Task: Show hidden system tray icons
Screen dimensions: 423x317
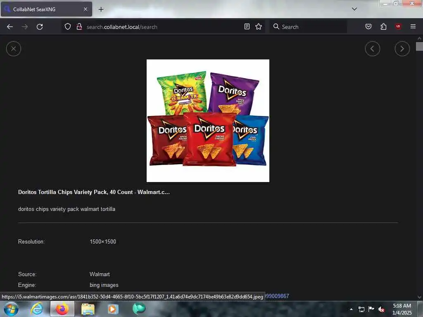Action: [351, 309]
